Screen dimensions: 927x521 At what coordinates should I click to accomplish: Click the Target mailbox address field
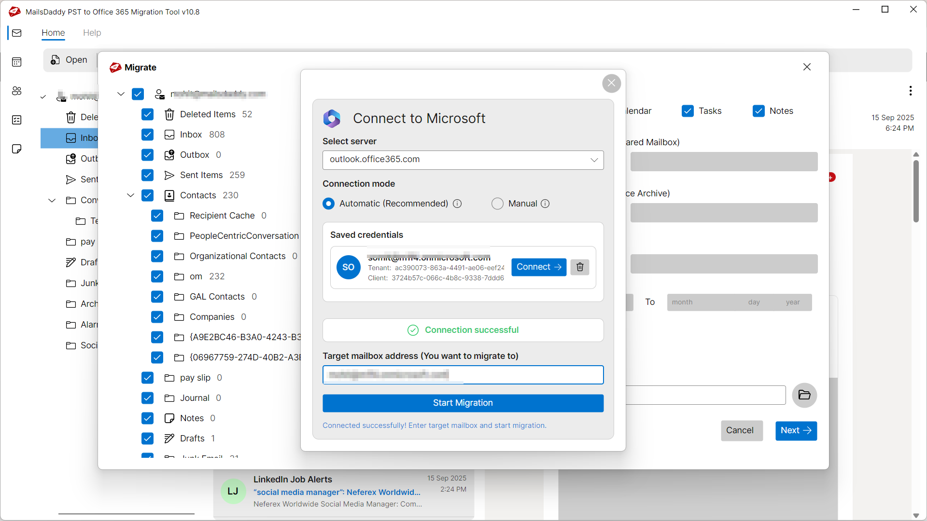pyautogui.click(x=463, y=375)
